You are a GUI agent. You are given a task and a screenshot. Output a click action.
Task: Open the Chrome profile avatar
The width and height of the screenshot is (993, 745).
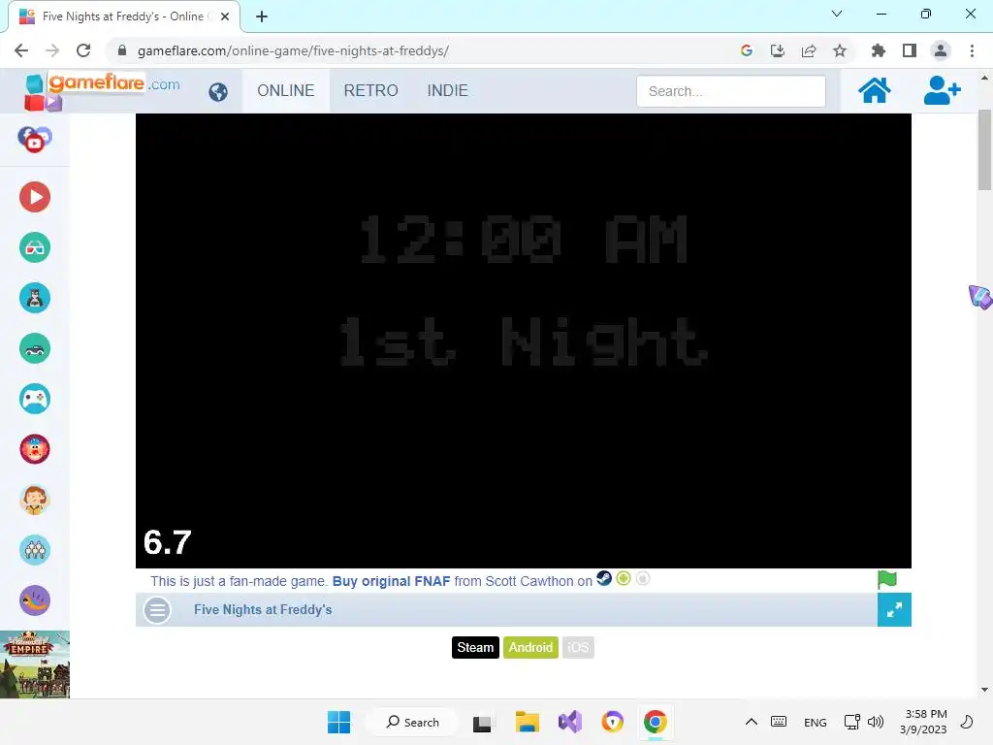click(941, 50)
